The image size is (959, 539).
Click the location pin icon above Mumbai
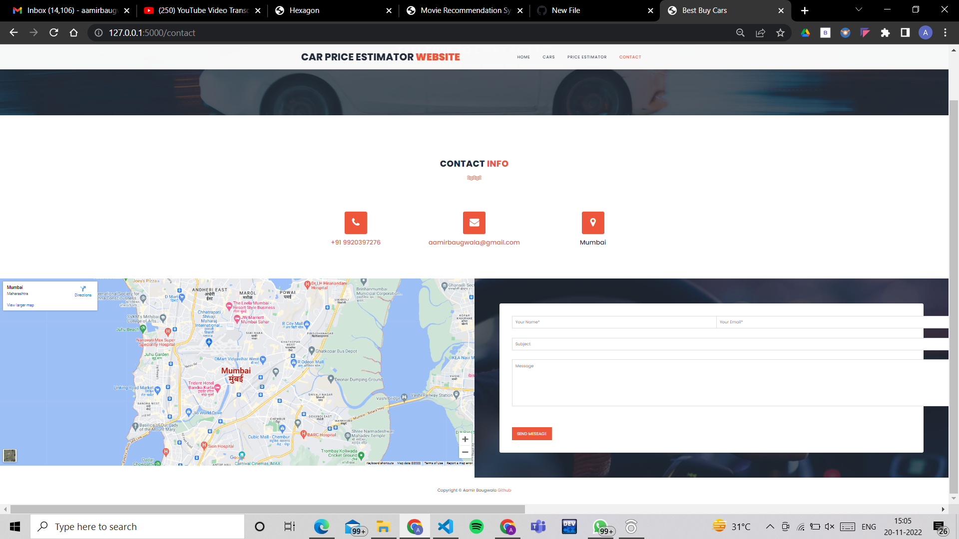point(592,222)
